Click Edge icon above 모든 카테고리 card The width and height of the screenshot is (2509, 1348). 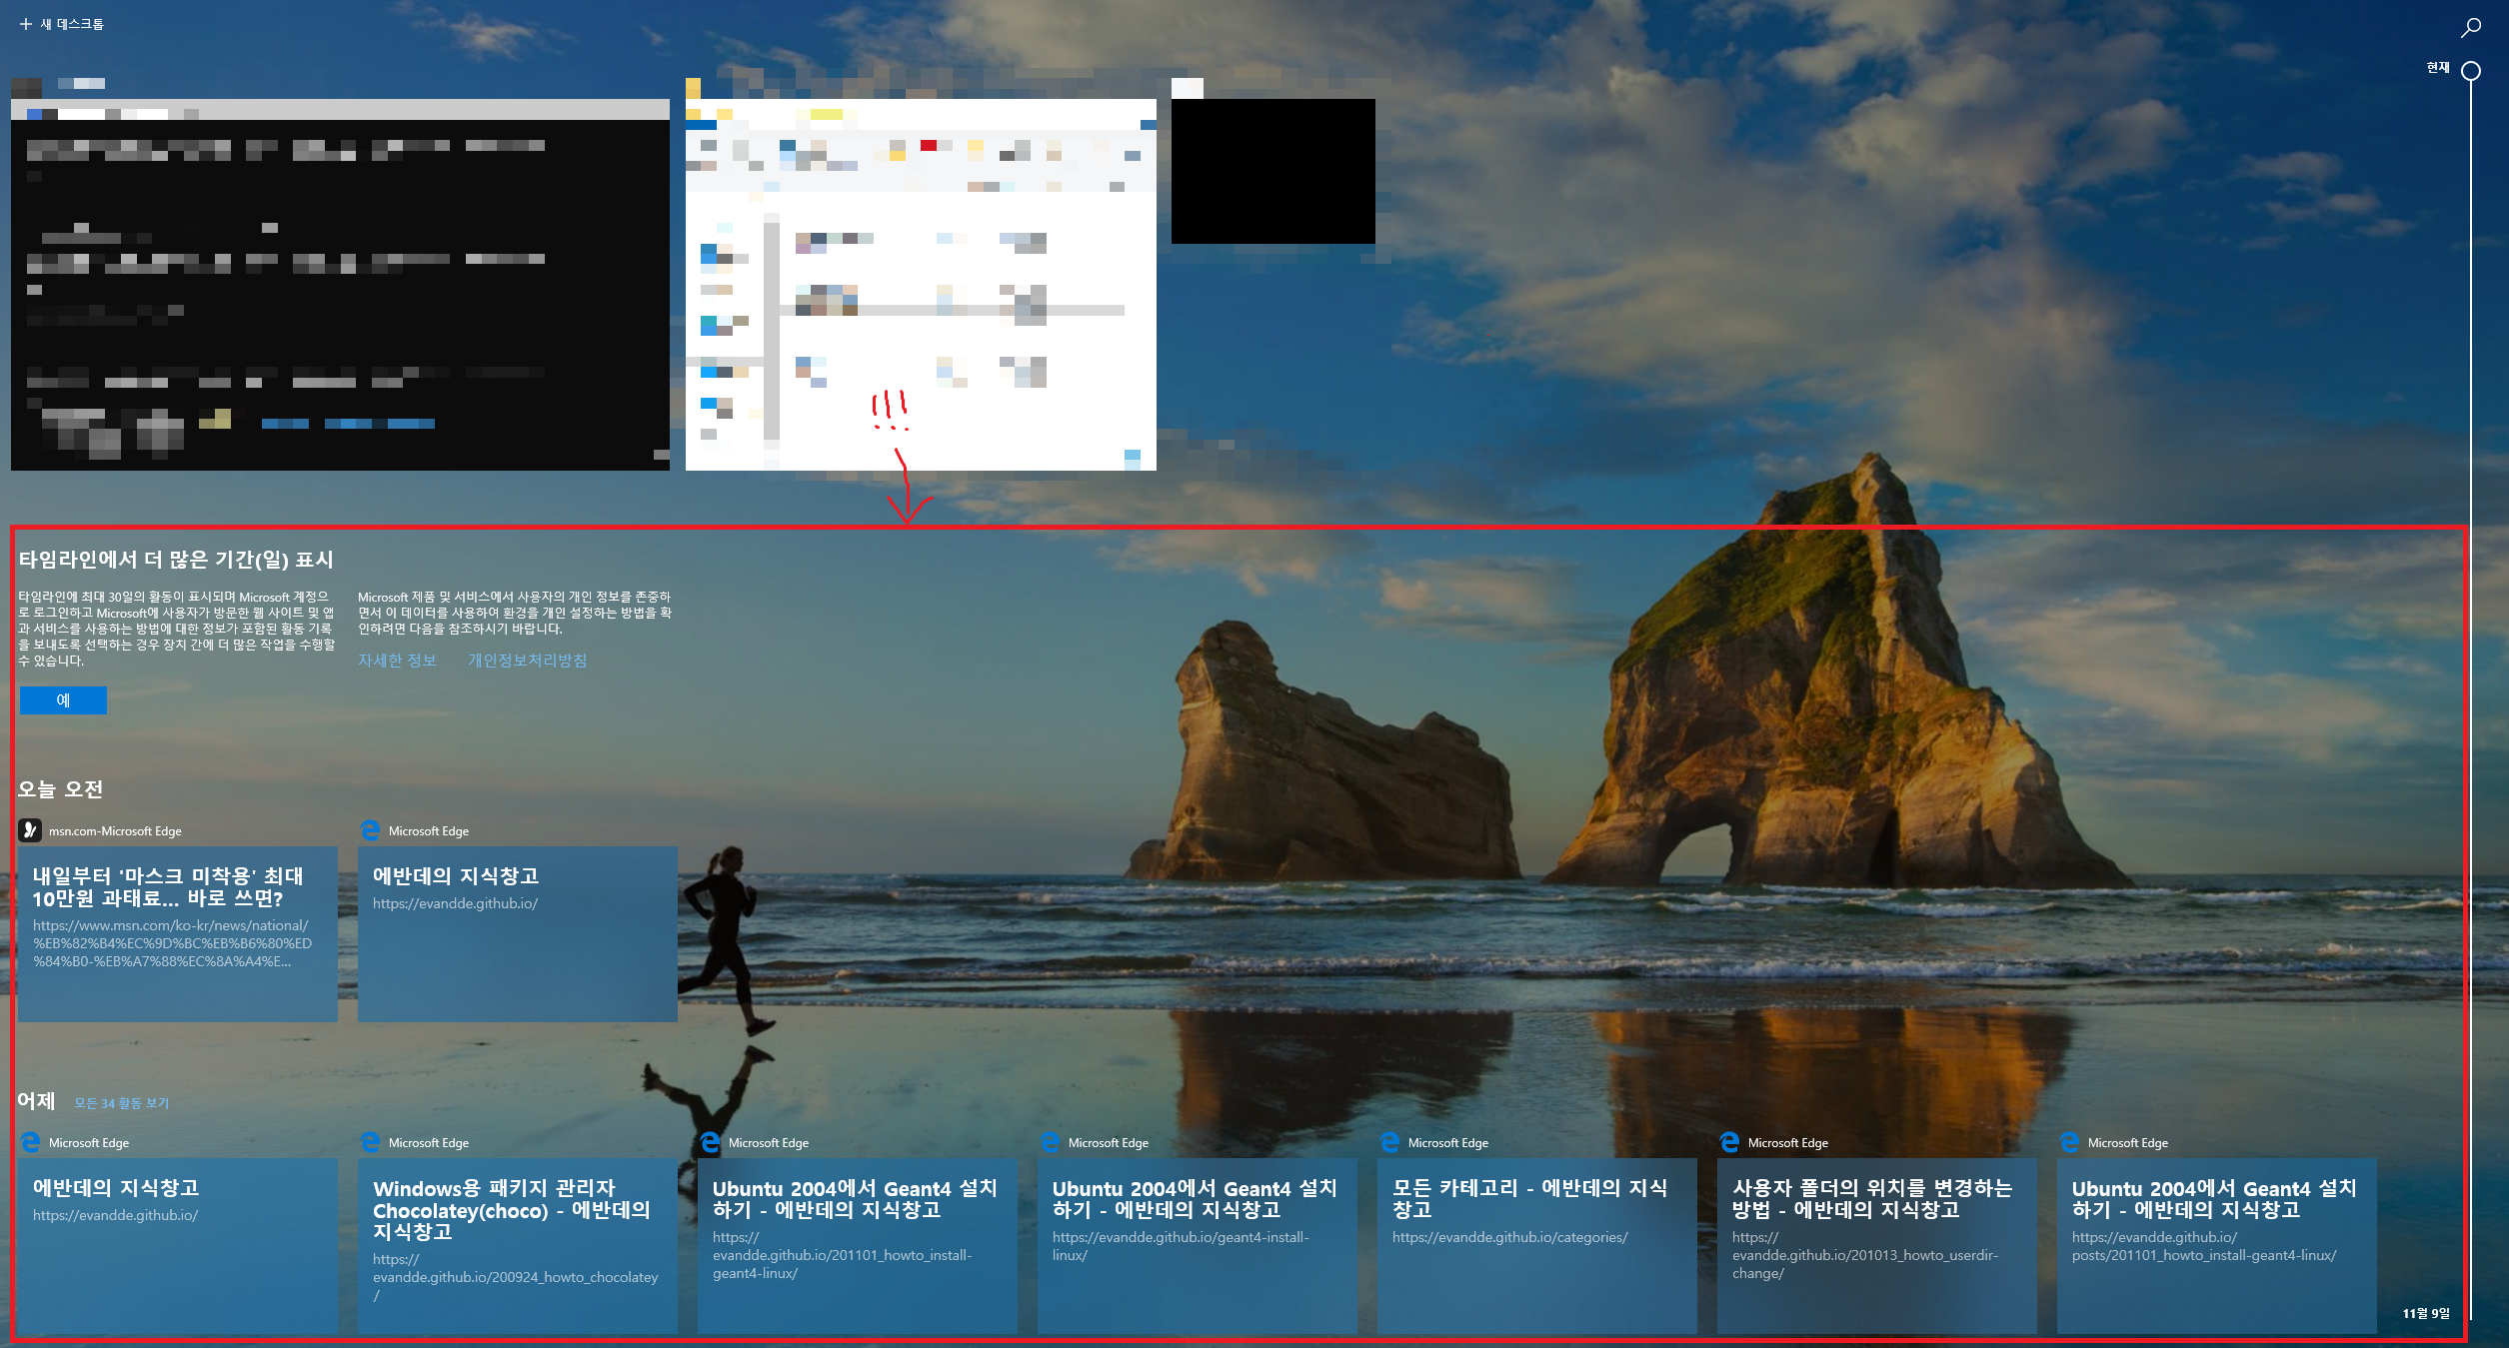[1389, 1142]
